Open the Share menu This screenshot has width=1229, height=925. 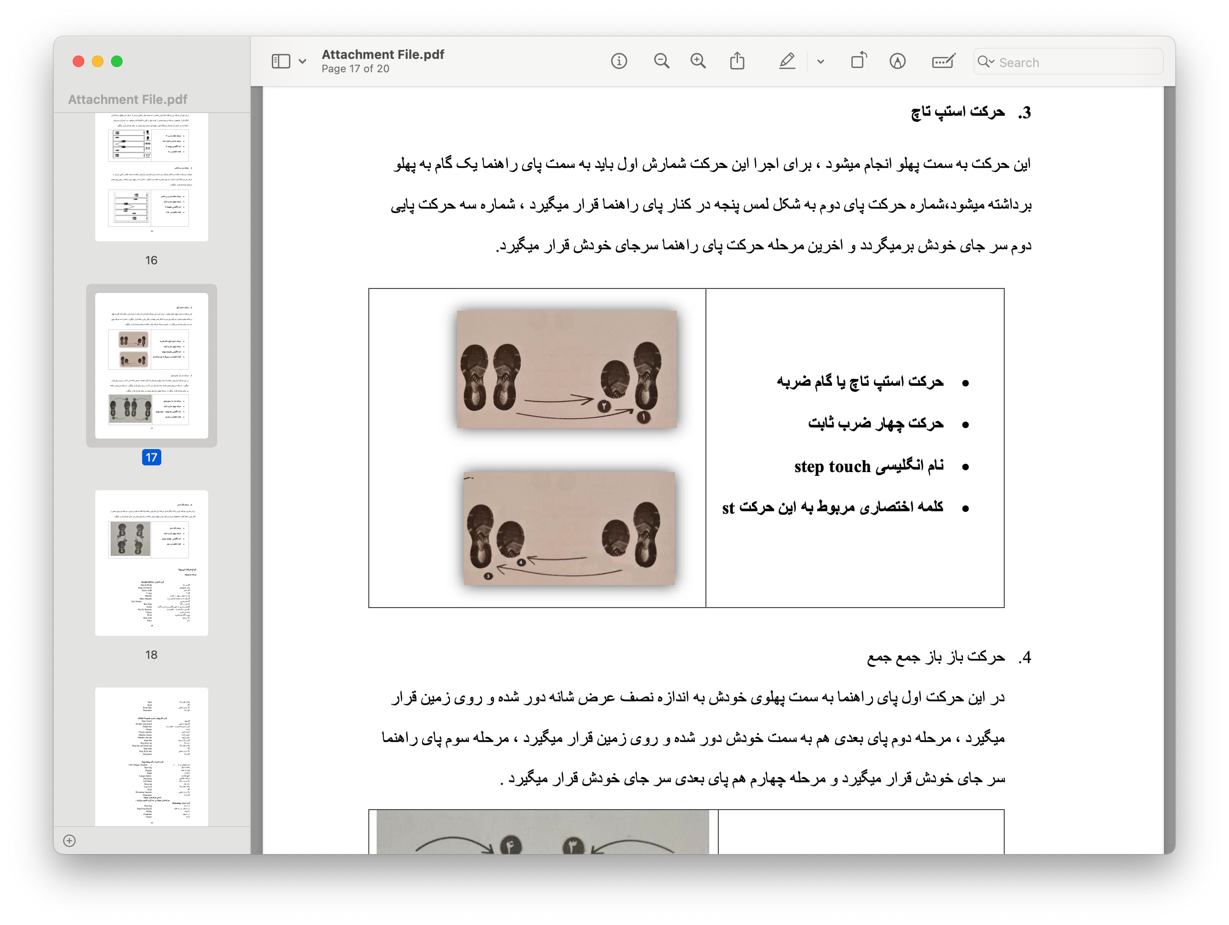pos(737,61)
